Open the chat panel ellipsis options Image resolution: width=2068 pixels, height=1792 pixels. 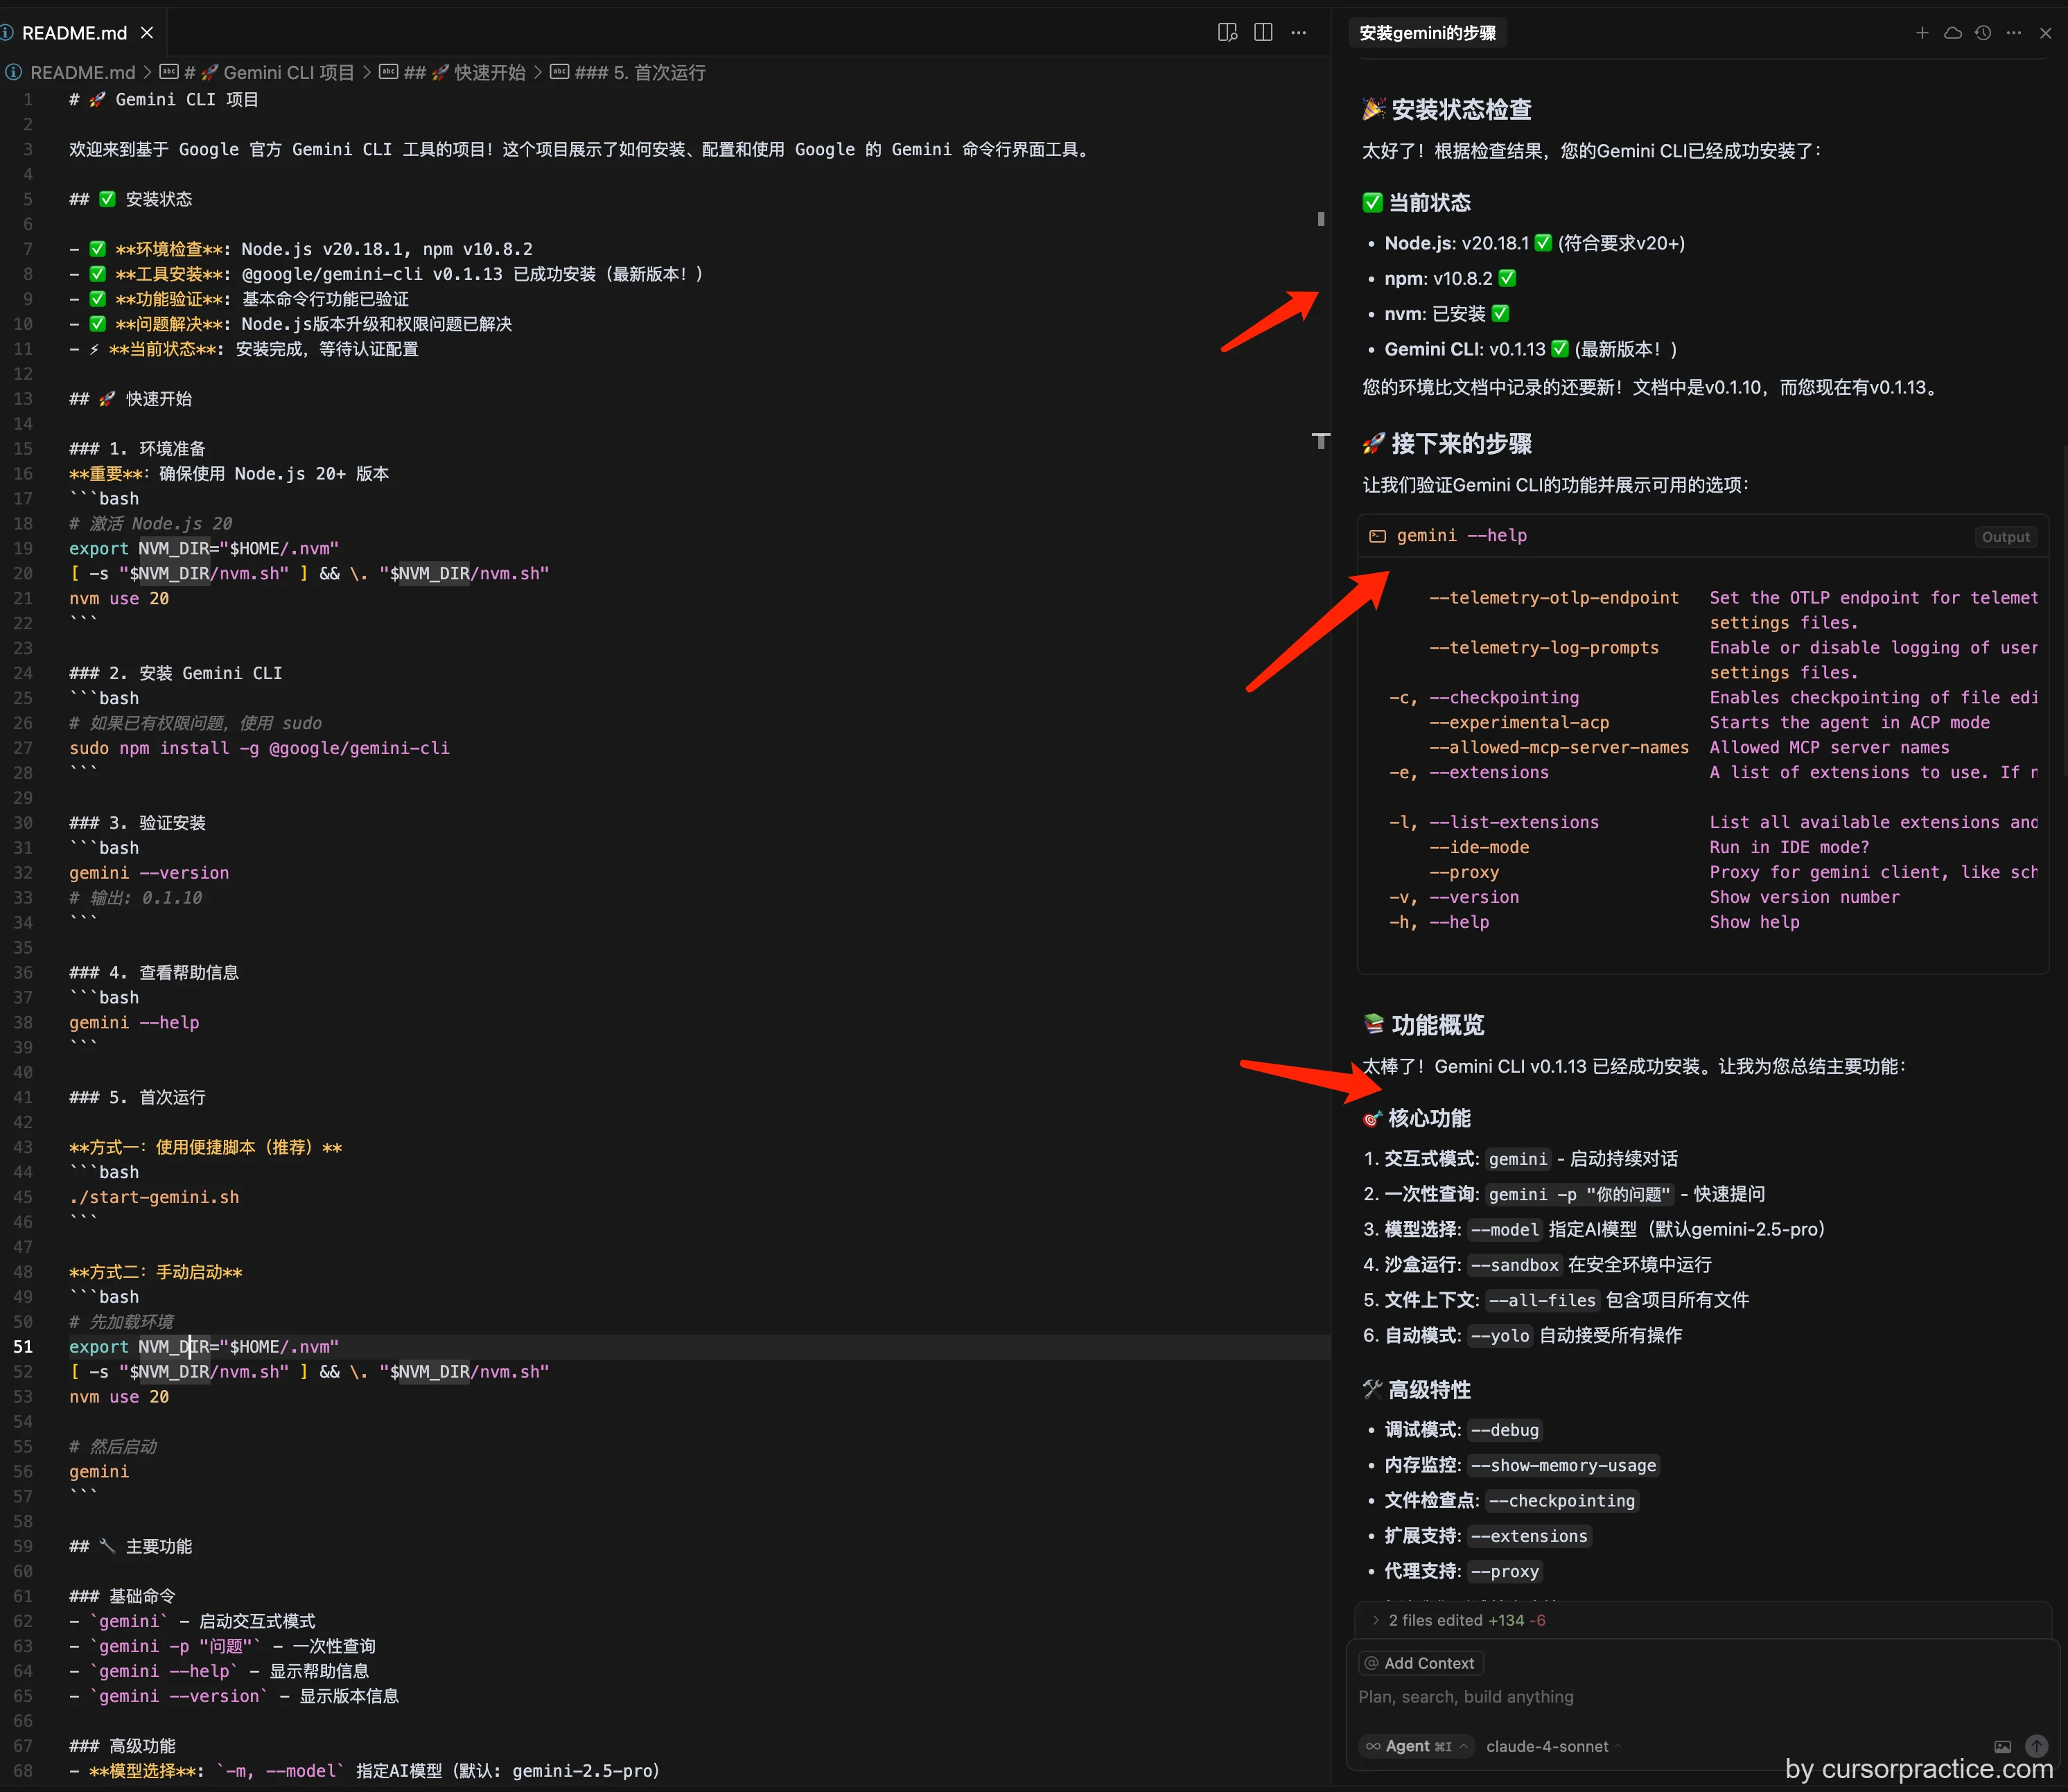pos(2014,33)
